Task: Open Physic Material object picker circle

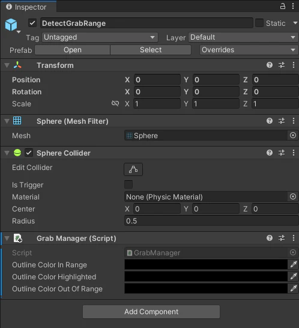Action: (293, 196)
